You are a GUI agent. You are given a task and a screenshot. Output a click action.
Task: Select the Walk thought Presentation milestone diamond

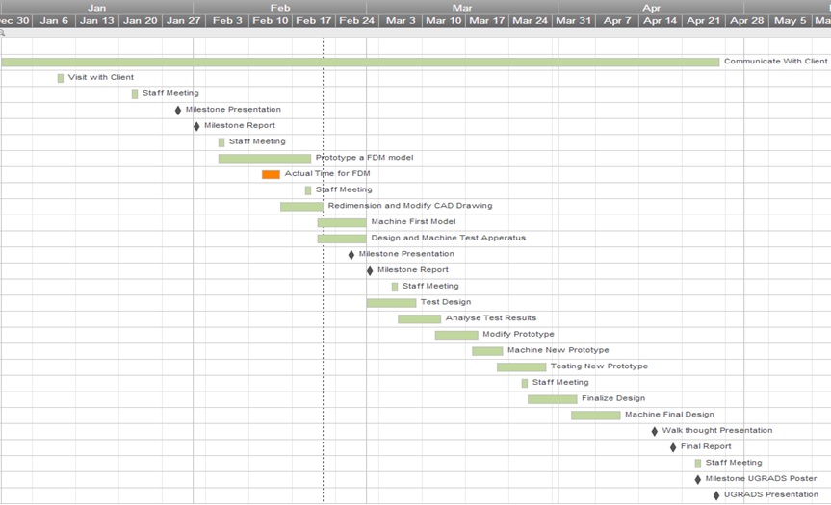[x=655, y=431]
